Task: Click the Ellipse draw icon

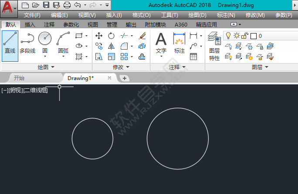Action: pyautogui.click(x=79, y=46)
